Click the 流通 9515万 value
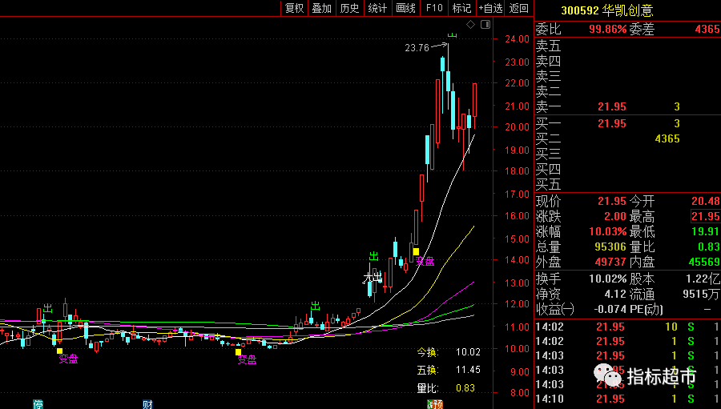The height and width of the screenshot is (409, 721). pyautogui.click(x=701, y=294)
